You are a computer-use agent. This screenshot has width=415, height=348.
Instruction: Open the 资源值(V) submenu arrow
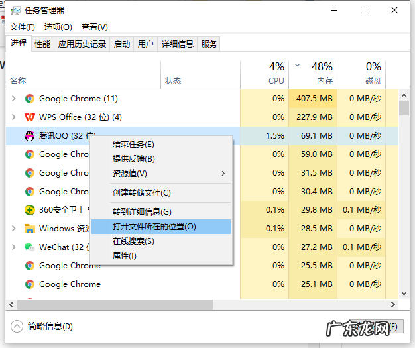[223, 174]
